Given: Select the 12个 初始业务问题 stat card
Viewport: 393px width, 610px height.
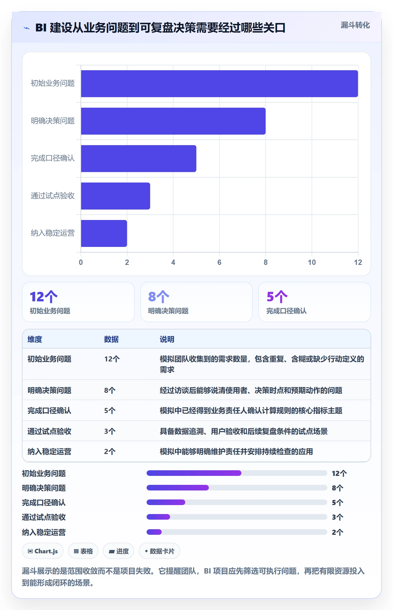Looking at the screenshot, I should (78, 302).
